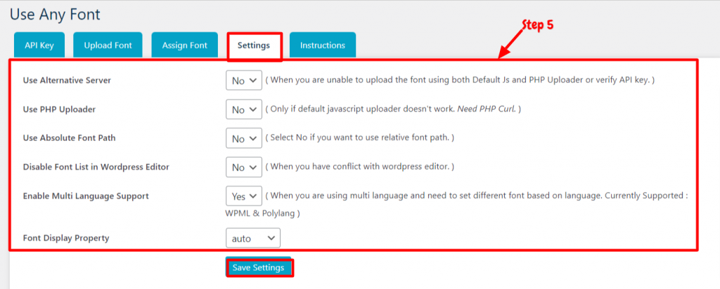
Task: Click the Disable Font List in Wordpress Editor label
Action: point(96,167)
